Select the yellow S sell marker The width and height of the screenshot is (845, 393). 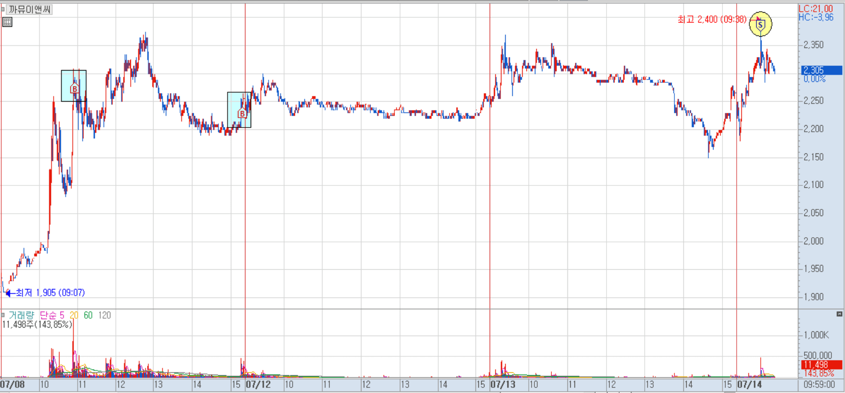pos(760,24)
